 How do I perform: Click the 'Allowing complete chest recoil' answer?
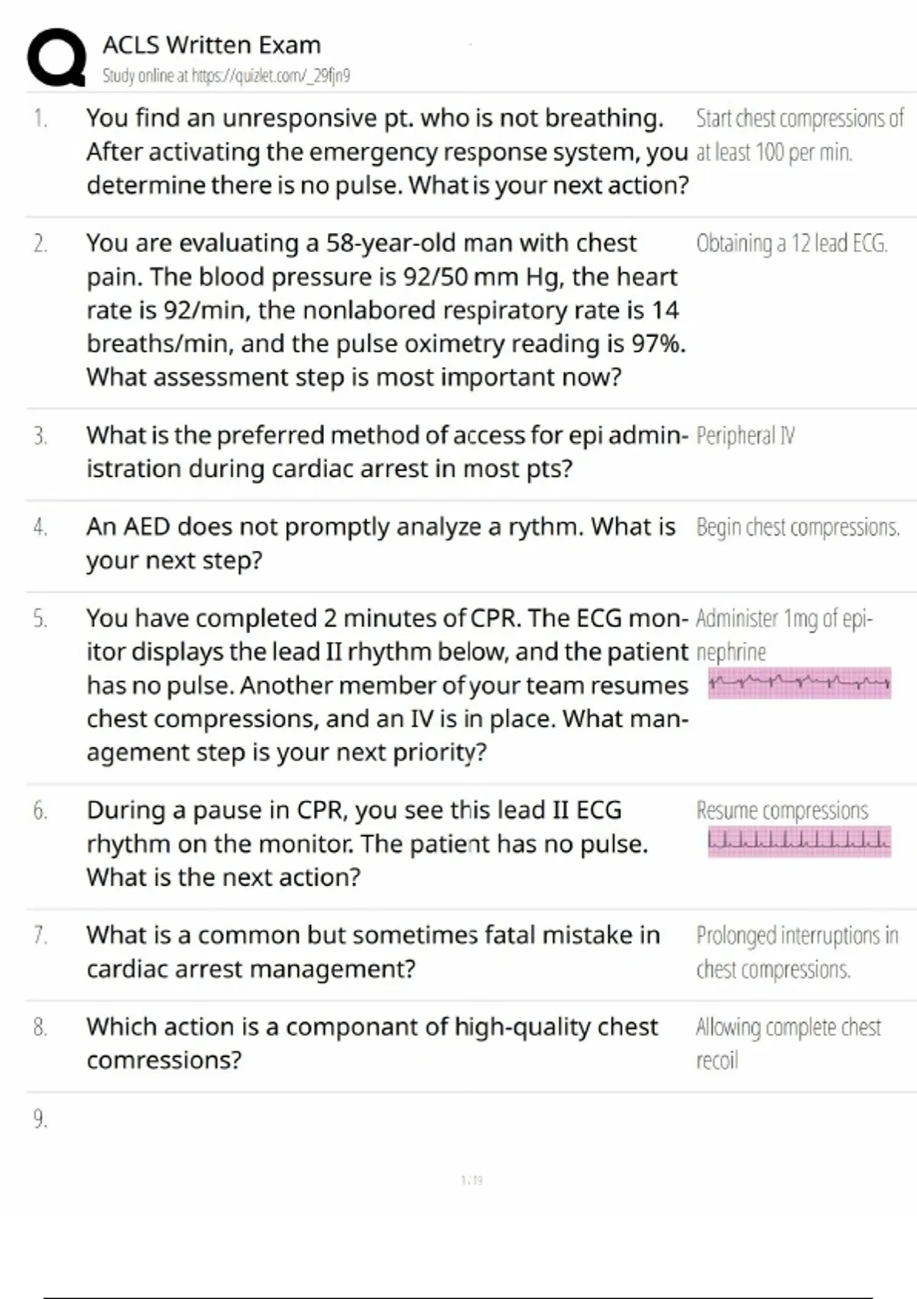tap(788, 1043)
